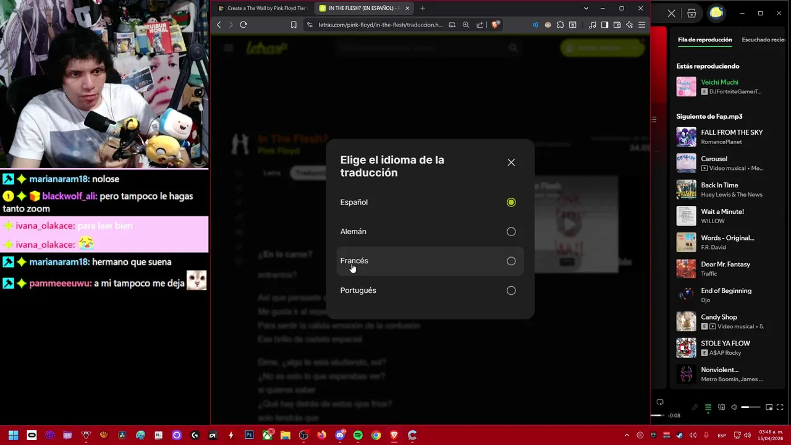Open Google Chrome from the taskbar
Image resolution: width=791 pixels, height=445 pixels.
point(376,435)
